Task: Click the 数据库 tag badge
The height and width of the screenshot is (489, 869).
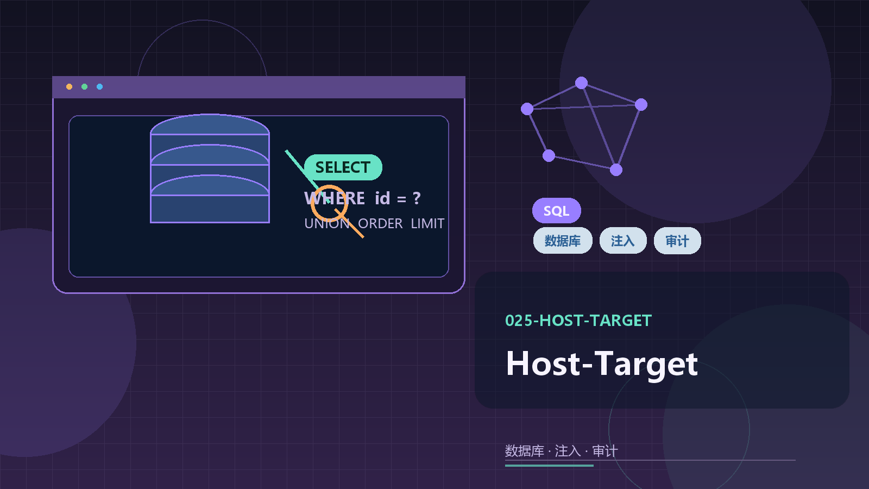Action: click(562, 241)
